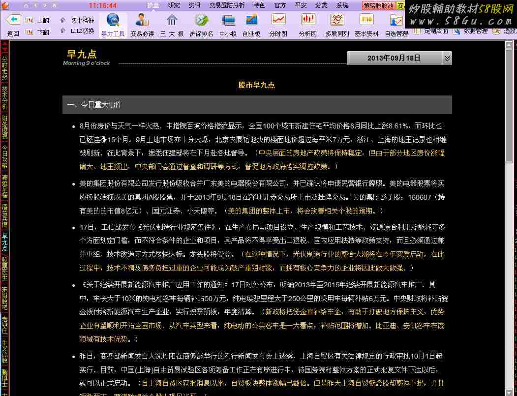The width and height of the screenshot is (517, 396).
Task: Select the 东财股吧 sidebar tab
Action: [x=4, y=299]
